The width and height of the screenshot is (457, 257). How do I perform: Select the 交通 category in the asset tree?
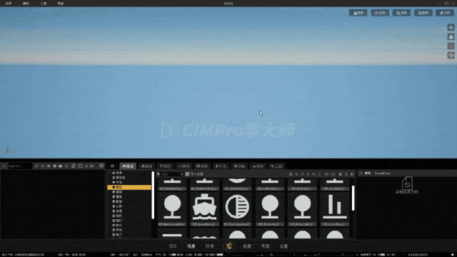coord(119,211)
